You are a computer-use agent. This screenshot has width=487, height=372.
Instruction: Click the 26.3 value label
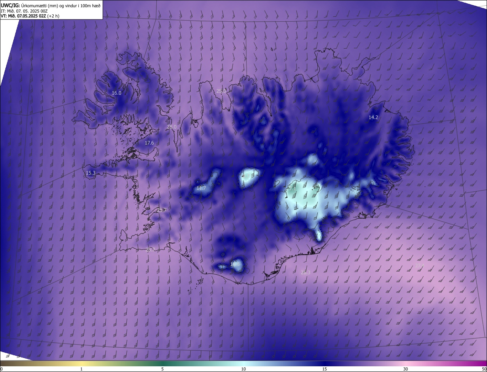coord(306,272)
